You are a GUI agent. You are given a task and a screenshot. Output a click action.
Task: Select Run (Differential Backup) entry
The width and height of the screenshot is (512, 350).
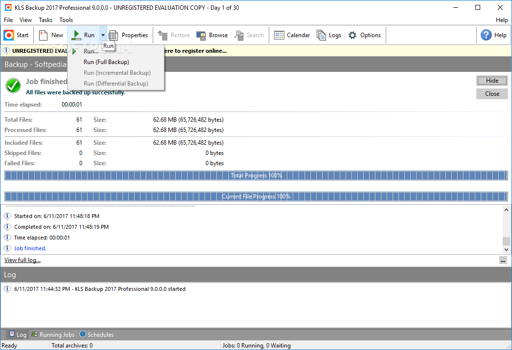click(116, 84)
